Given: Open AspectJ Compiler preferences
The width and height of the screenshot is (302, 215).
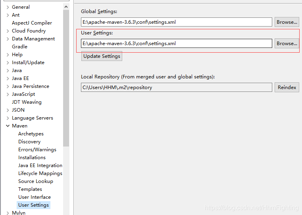Looking at the screenshot, I should click(32, 23).
